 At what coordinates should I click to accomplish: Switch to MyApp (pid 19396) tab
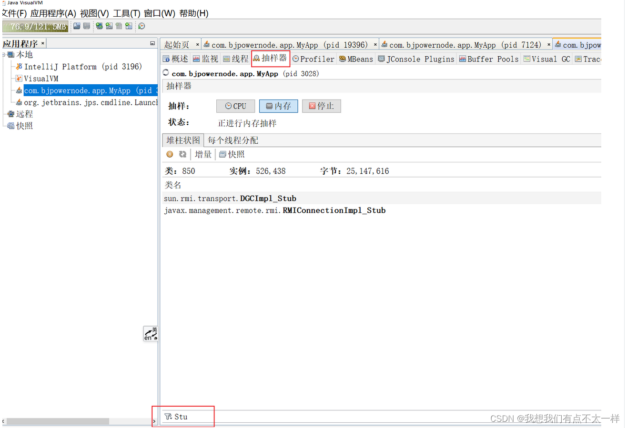click(x=290, y=45)
